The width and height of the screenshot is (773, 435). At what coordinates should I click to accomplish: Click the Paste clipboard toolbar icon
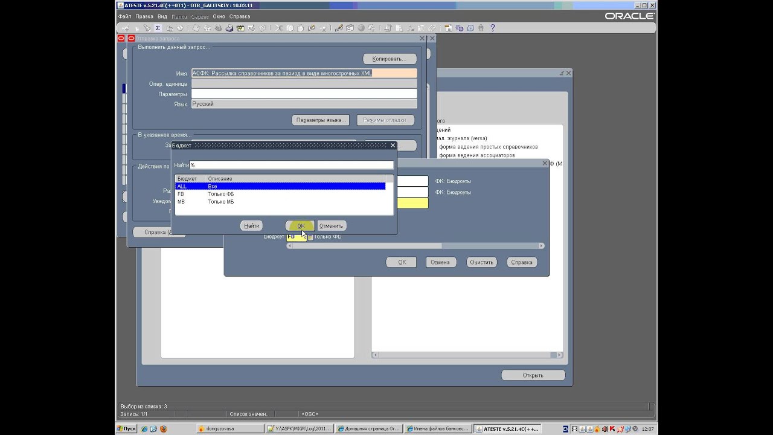[x=300, y=28]
